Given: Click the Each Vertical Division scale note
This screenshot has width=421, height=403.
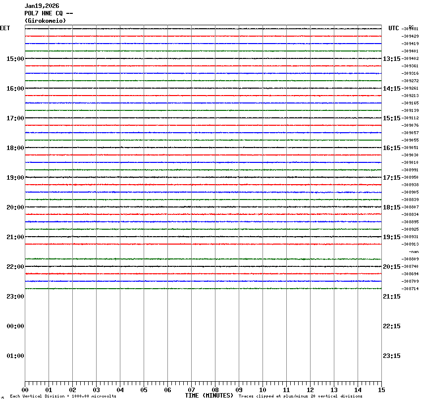Looking at the screenshot, I should point(63,396).
